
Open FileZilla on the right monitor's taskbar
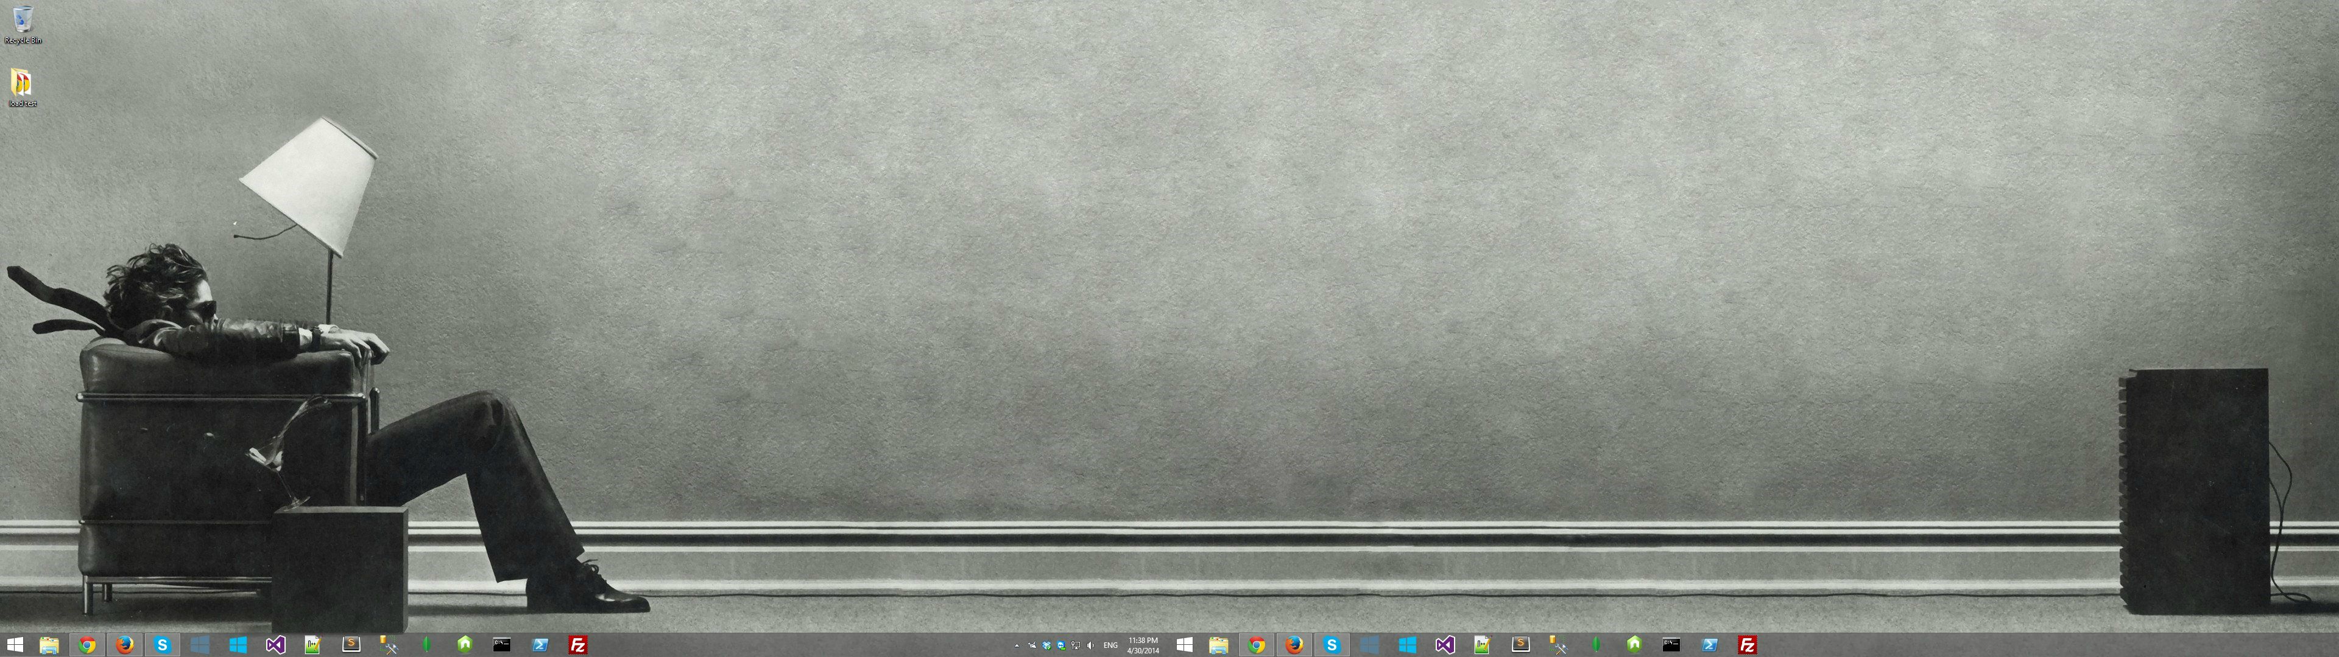point(1747,645)
